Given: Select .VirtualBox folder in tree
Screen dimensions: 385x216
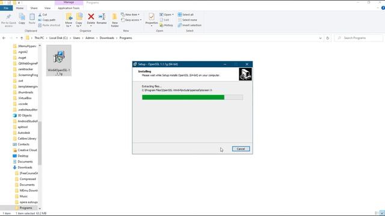Looking at the screenshot, I should pos(25,98).
